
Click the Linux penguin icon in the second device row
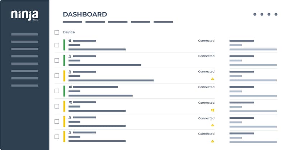click(70, 56)
